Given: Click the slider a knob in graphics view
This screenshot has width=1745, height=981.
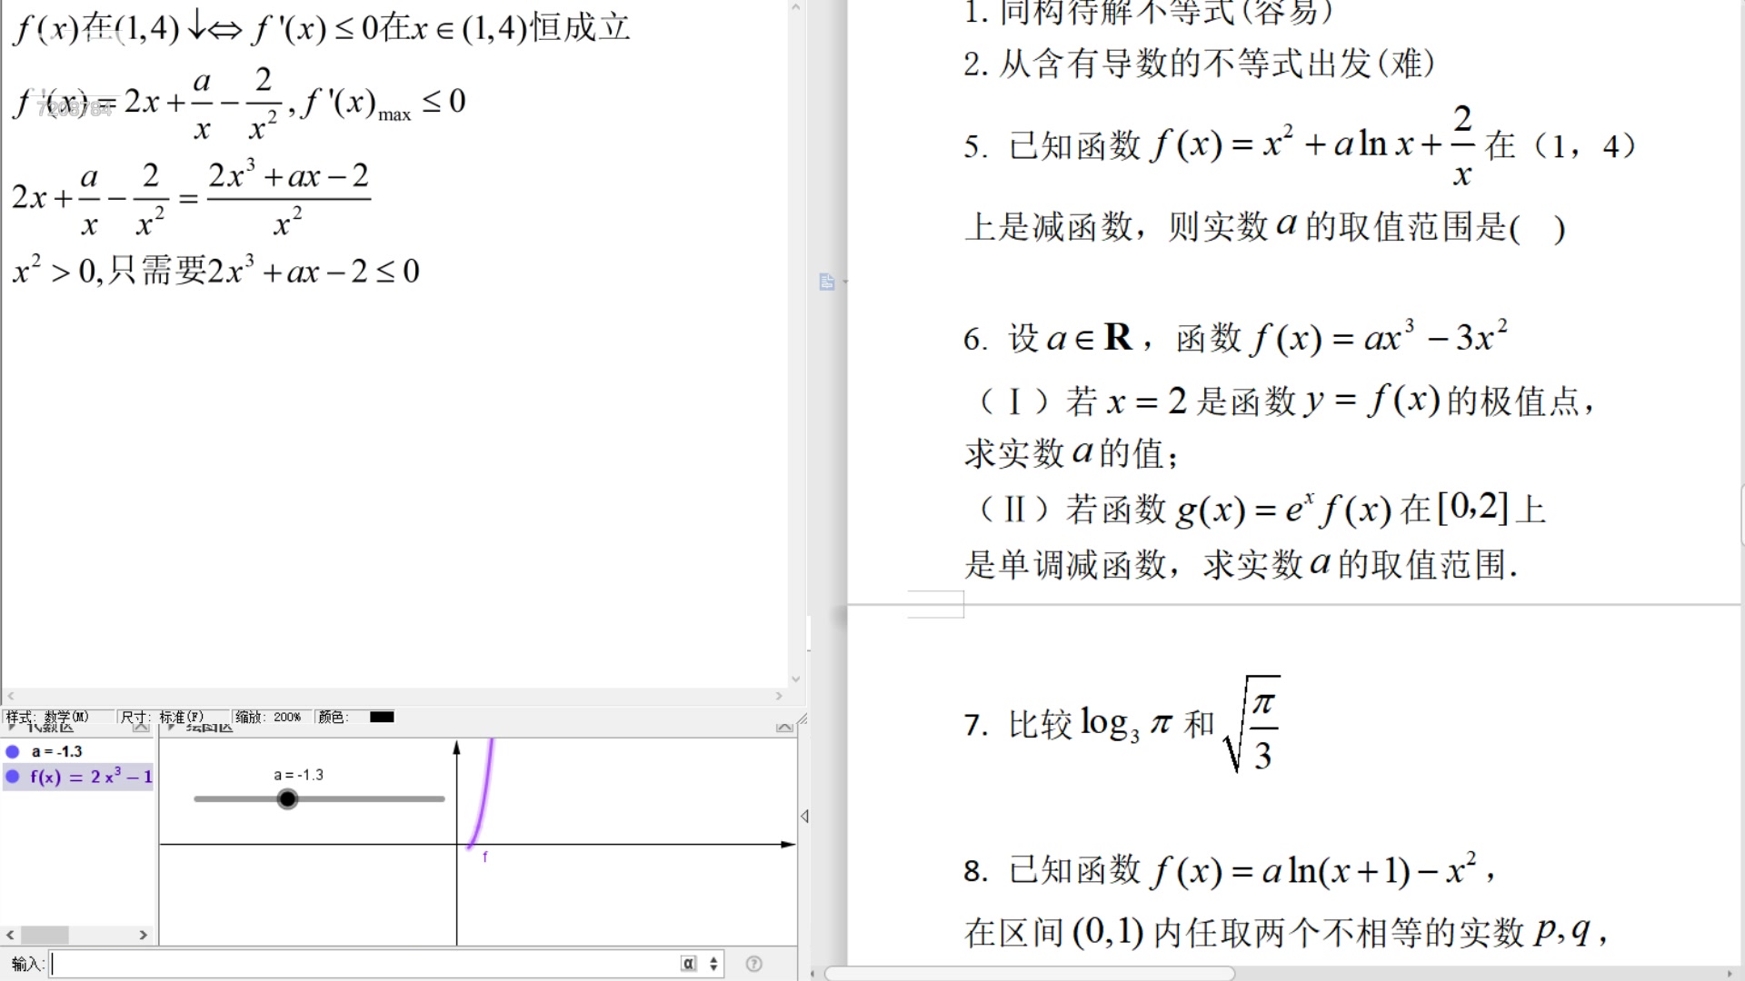Looking at the screenshot, I should coord(287,799).
